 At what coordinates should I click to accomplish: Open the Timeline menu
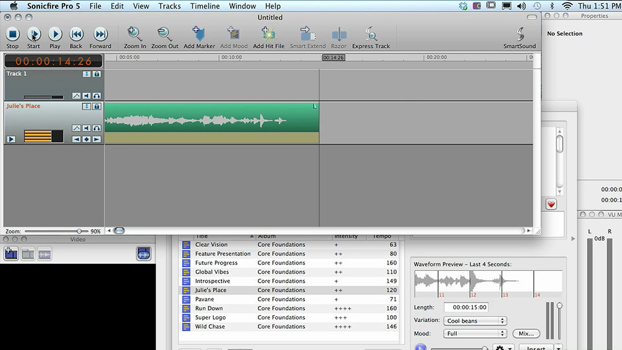205,6
